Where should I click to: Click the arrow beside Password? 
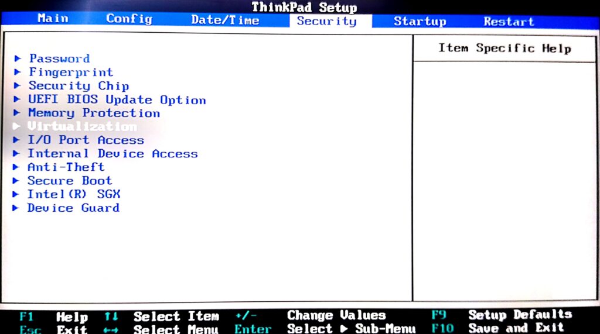(x=17, y=58)
